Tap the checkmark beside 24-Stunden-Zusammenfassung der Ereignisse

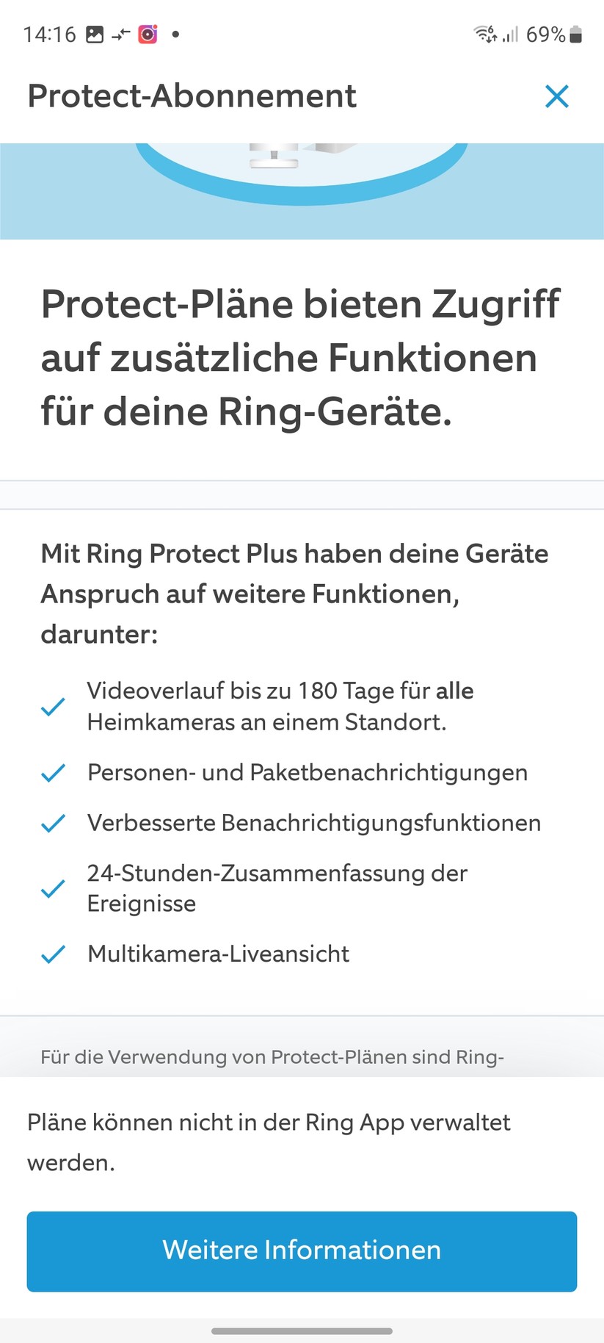(x=52, y=889)
